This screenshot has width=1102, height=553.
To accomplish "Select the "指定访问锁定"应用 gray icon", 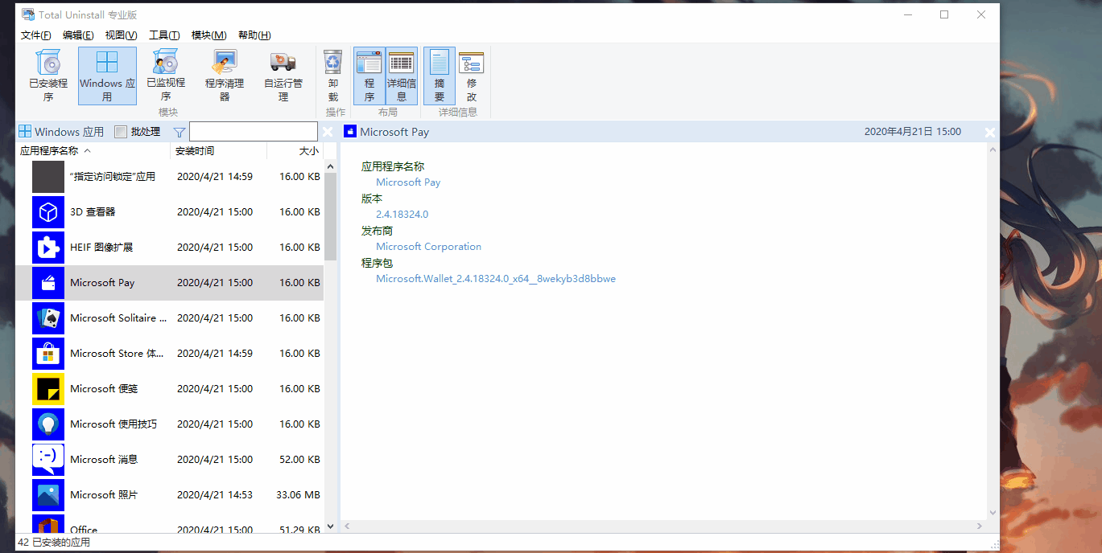I will [48, 177].
